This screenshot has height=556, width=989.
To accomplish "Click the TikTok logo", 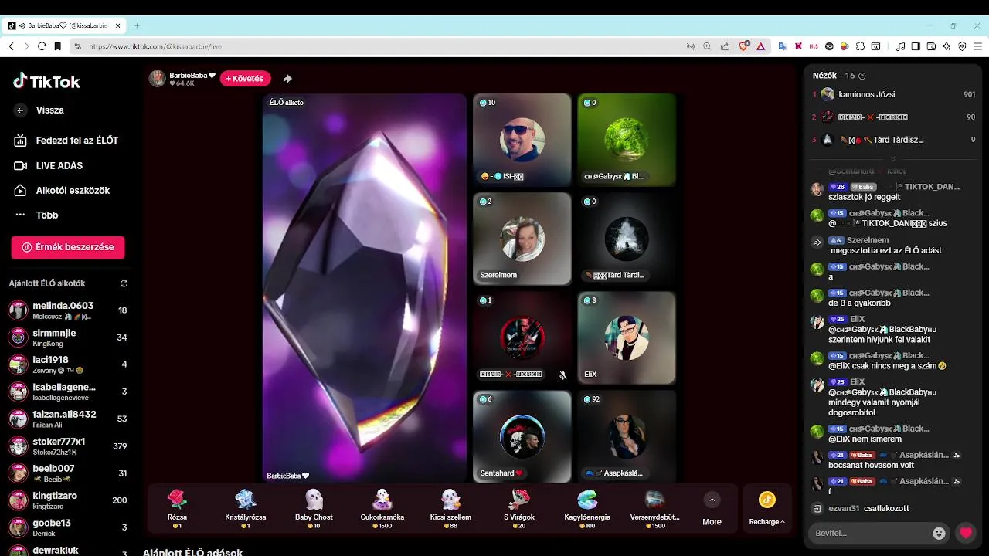I will tap(46, 81).
